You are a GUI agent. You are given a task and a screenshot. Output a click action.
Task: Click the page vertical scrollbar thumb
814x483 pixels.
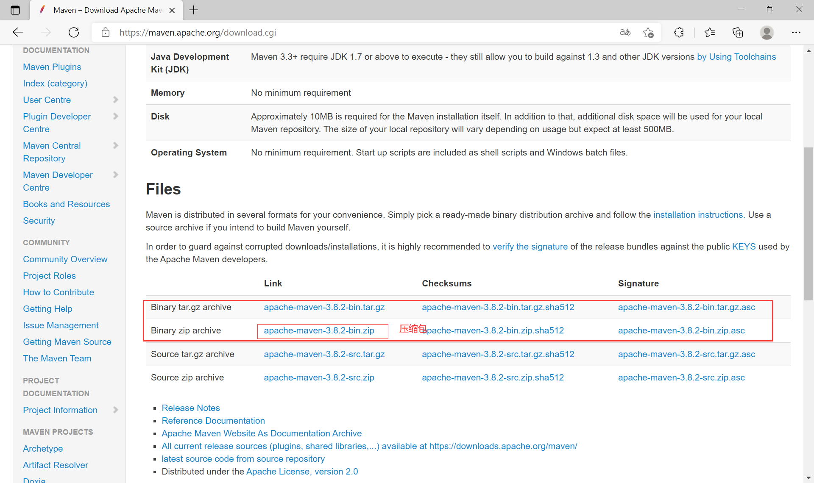coord(808,223)
